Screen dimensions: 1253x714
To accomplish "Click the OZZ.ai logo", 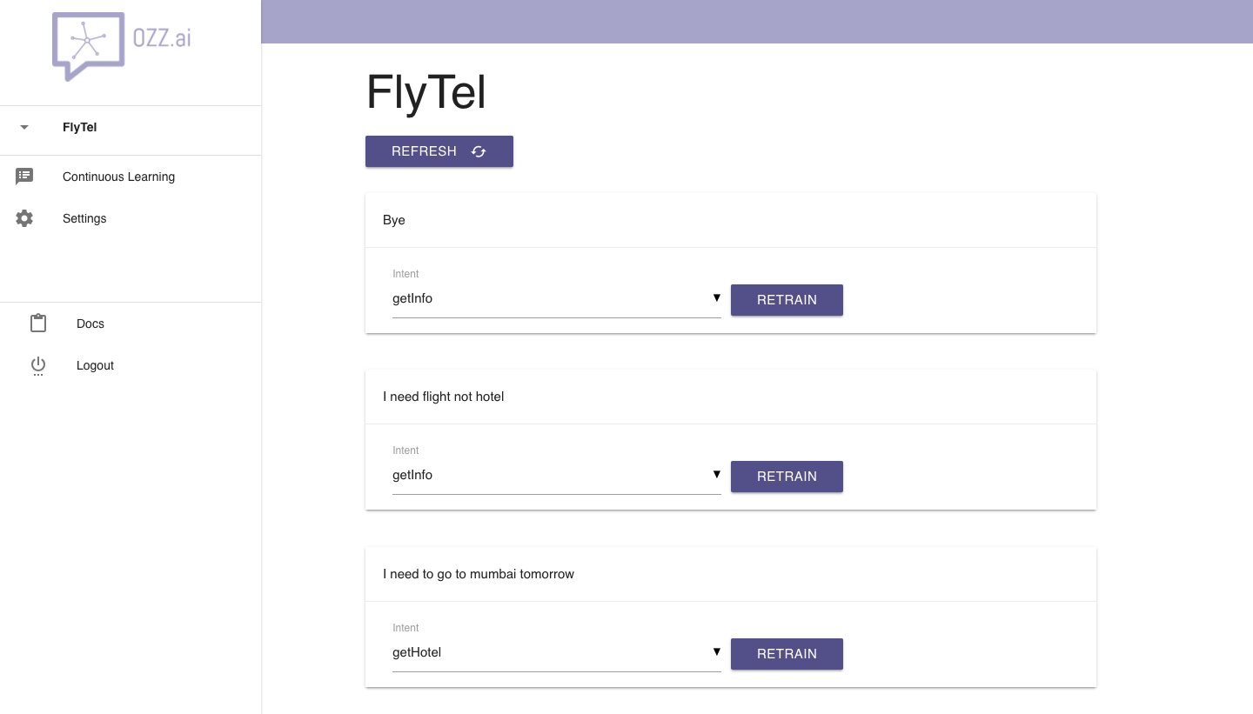I will pos(121,47).
